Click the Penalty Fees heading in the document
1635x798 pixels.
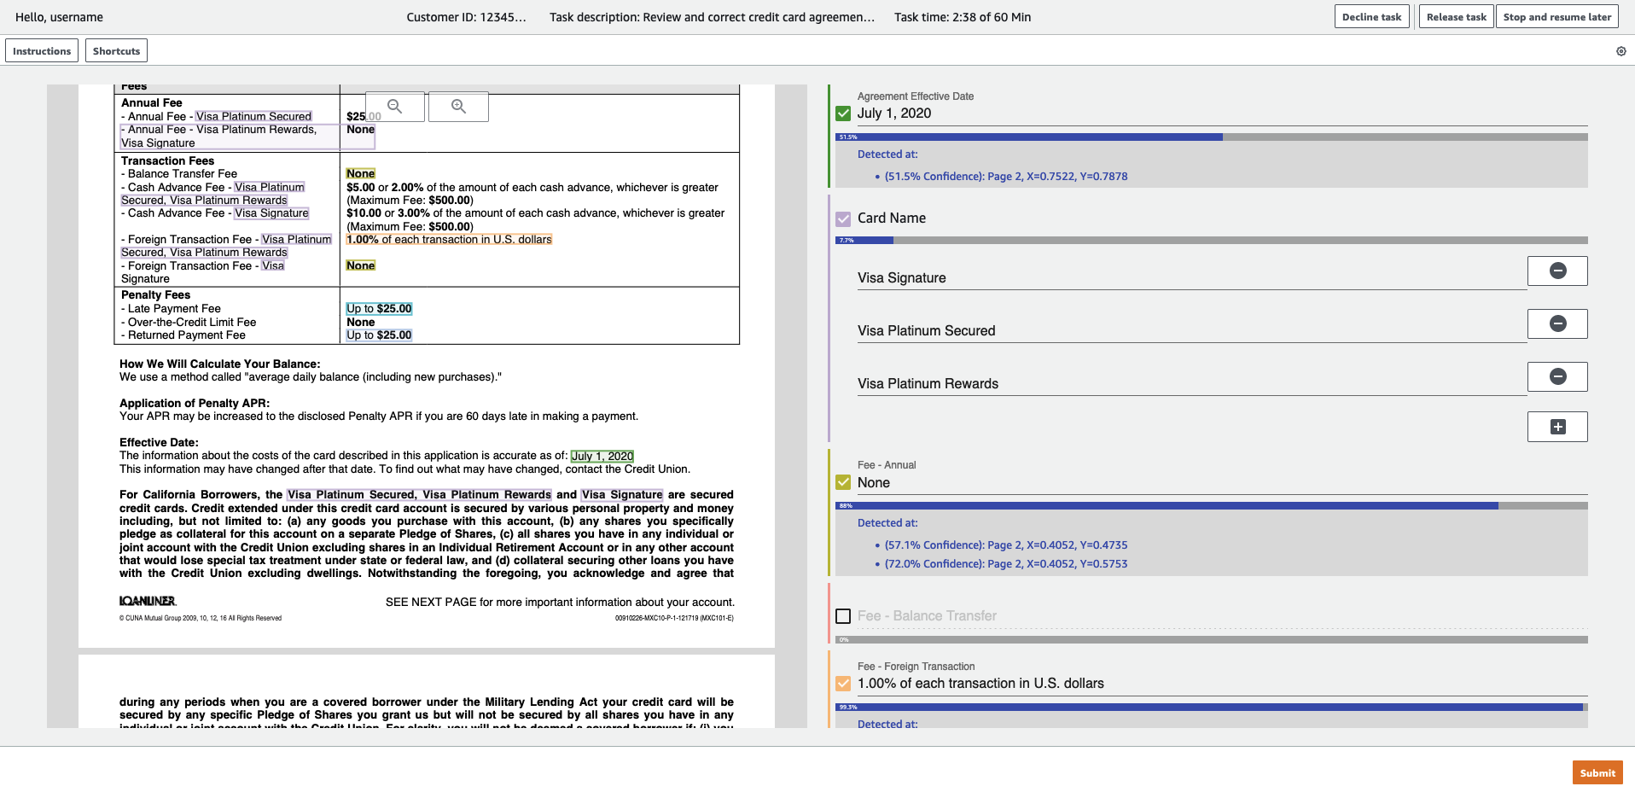(155, 295)
